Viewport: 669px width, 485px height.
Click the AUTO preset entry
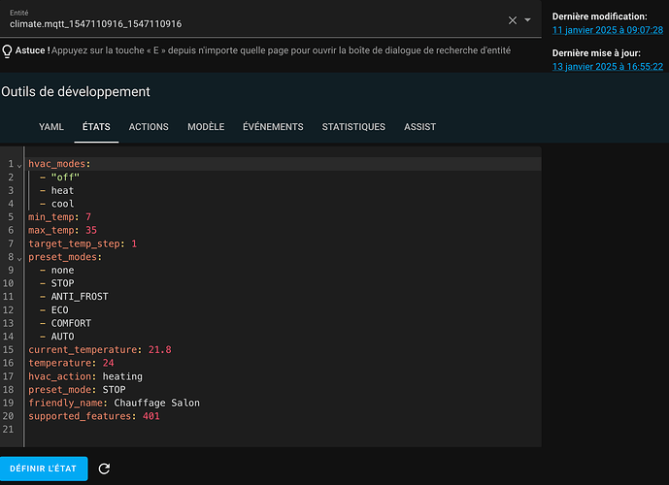coord(62,337)
